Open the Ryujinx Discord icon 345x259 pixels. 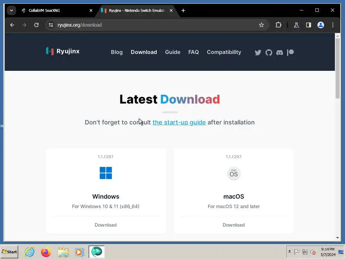click(x=279, y=52)
